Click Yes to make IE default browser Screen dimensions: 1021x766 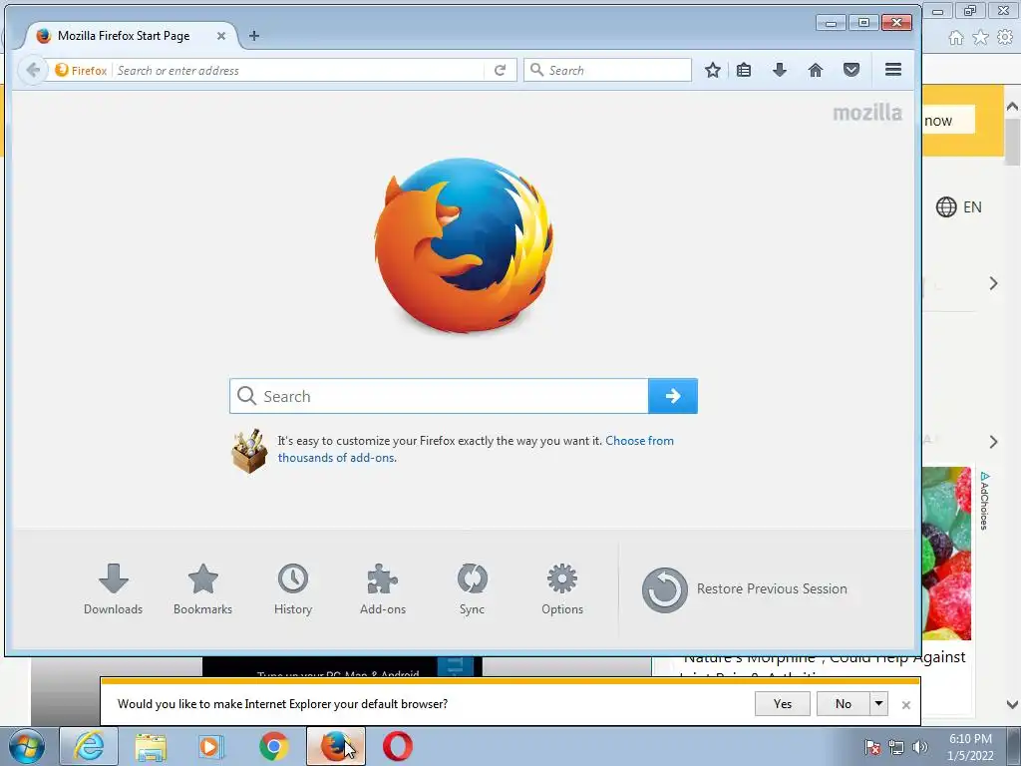pyautogui.click(x=782, y=704)
